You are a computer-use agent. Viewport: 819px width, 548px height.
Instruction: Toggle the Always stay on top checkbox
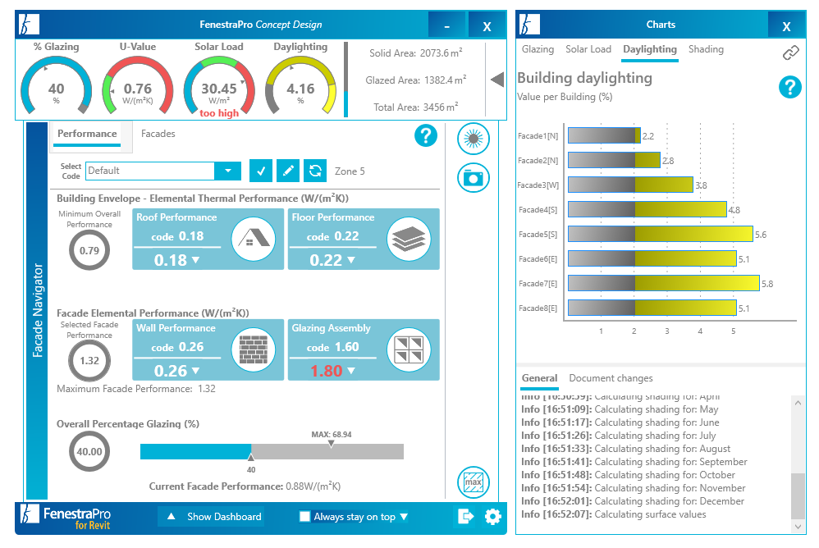304,517
